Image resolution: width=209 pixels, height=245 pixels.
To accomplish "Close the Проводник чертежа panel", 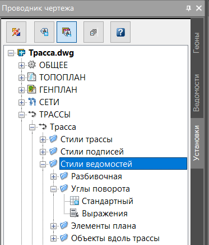I will pyautogui.click(x=199, y=8).
